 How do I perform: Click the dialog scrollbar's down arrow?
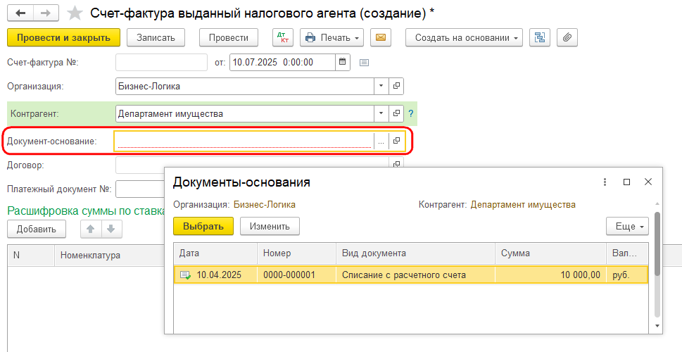[657, 325]
